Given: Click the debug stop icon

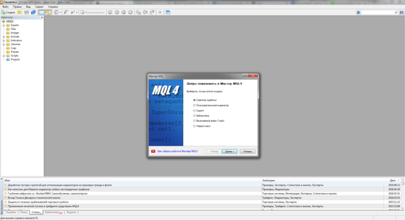Looking at the screenshot, I should 130,12.
